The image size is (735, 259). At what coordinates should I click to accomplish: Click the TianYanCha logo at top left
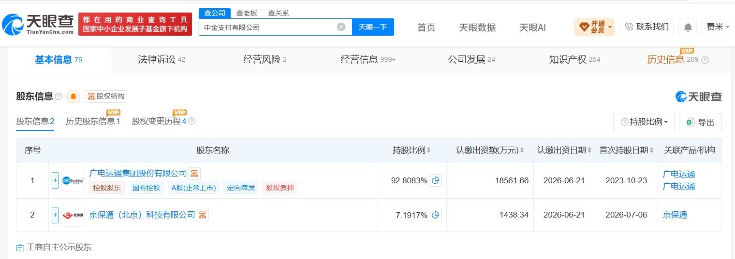point(38,24)
